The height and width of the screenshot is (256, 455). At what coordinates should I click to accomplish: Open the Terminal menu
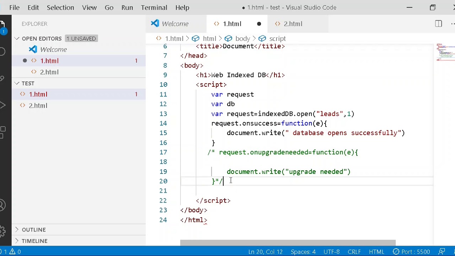[154, 7]
